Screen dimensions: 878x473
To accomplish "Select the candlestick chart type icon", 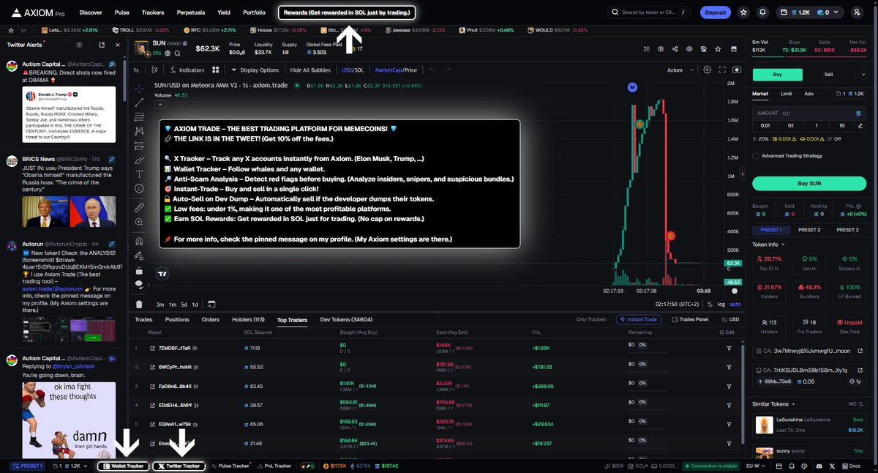I will pos(155,70).
